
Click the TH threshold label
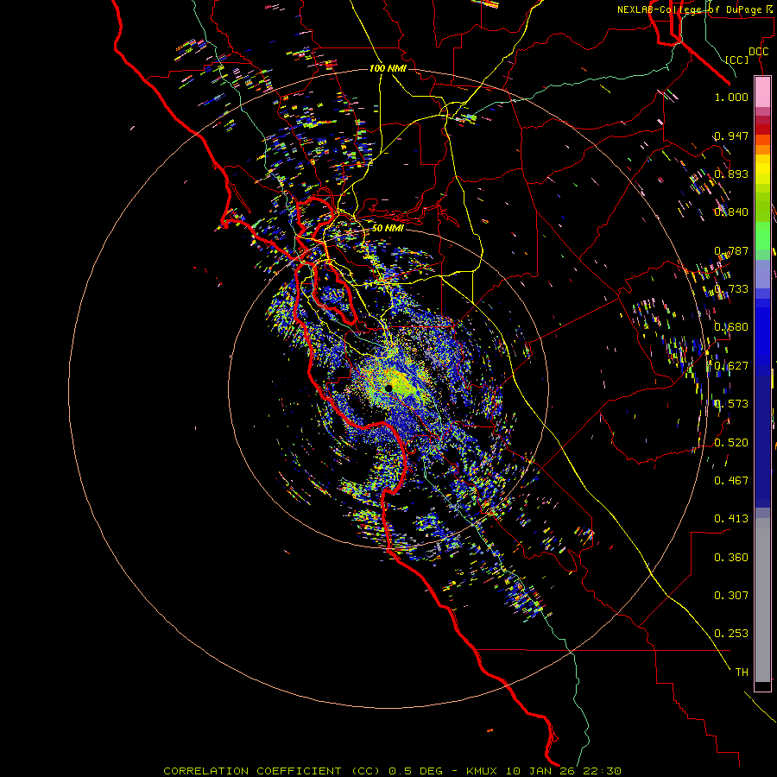tap(742, 672)
